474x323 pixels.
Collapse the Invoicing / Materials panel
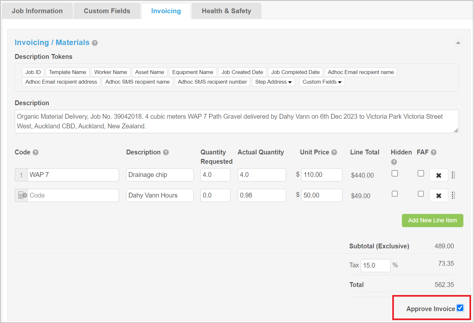click(458, 43)
